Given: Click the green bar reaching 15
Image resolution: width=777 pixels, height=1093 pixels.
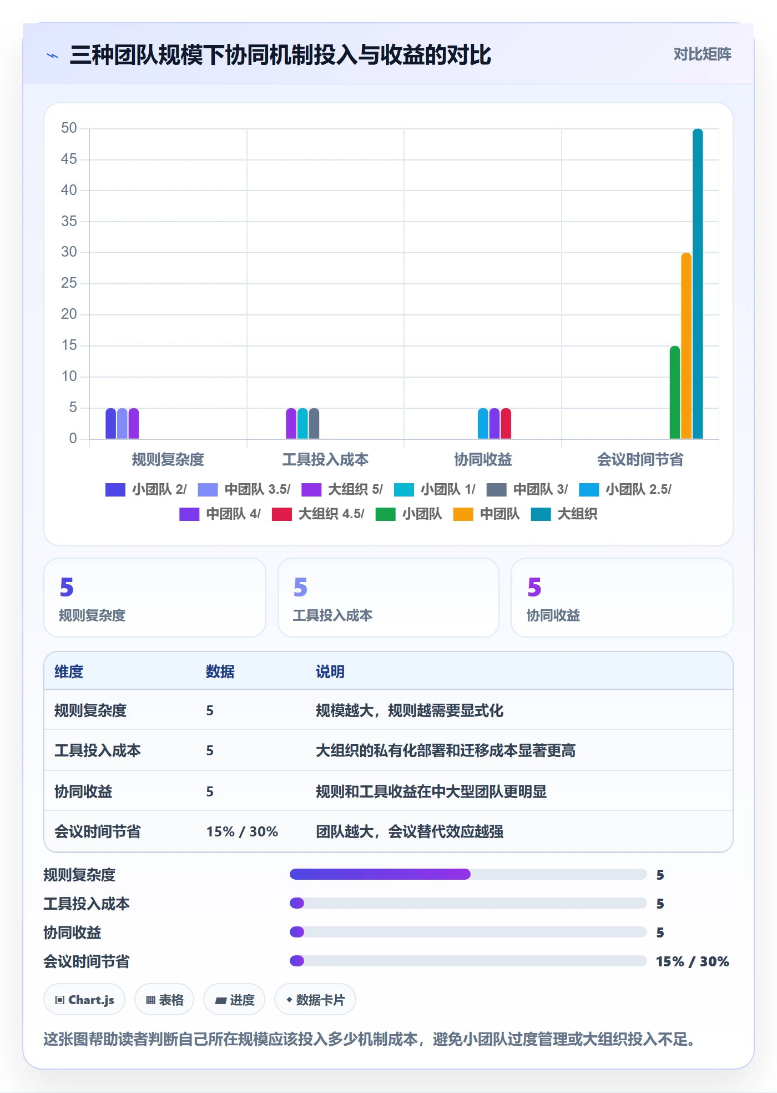Looking at the screenshot, I should coord(675,393).
